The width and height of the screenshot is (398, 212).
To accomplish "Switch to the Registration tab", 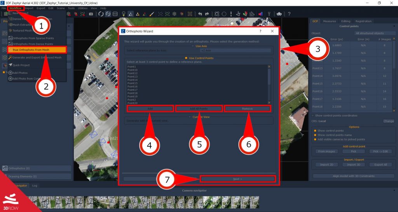I will click(363, 21).
